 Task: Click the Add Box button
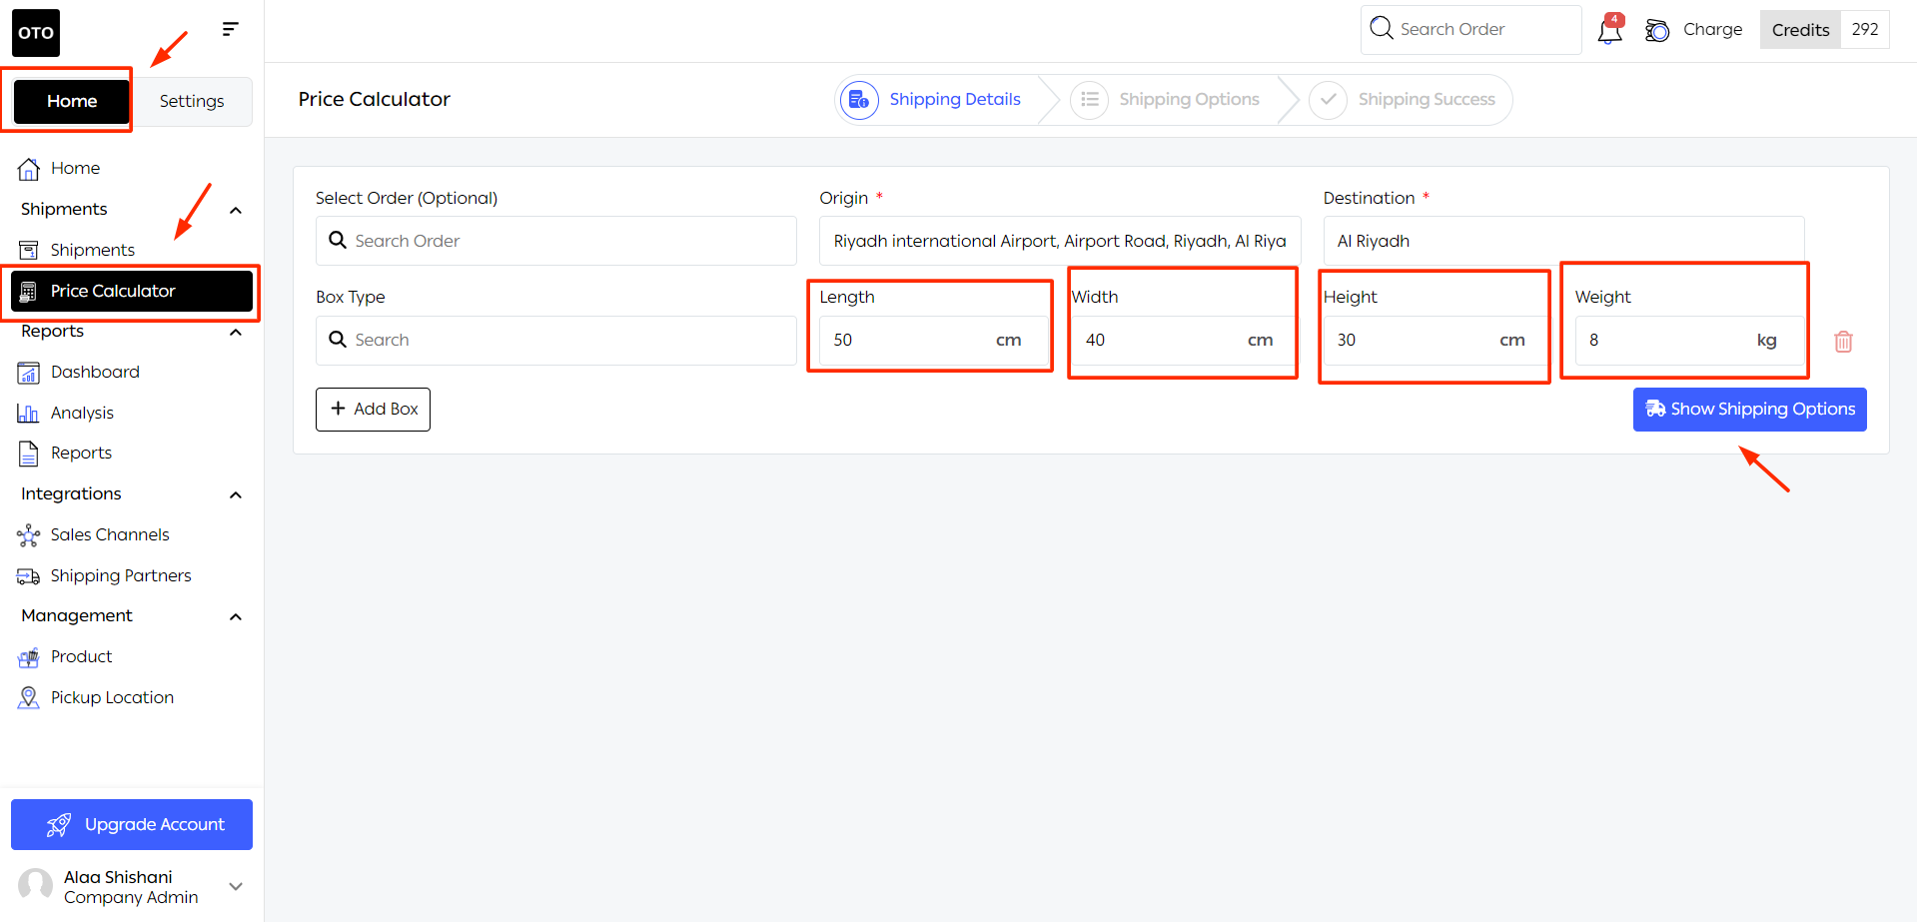point(373,410)
